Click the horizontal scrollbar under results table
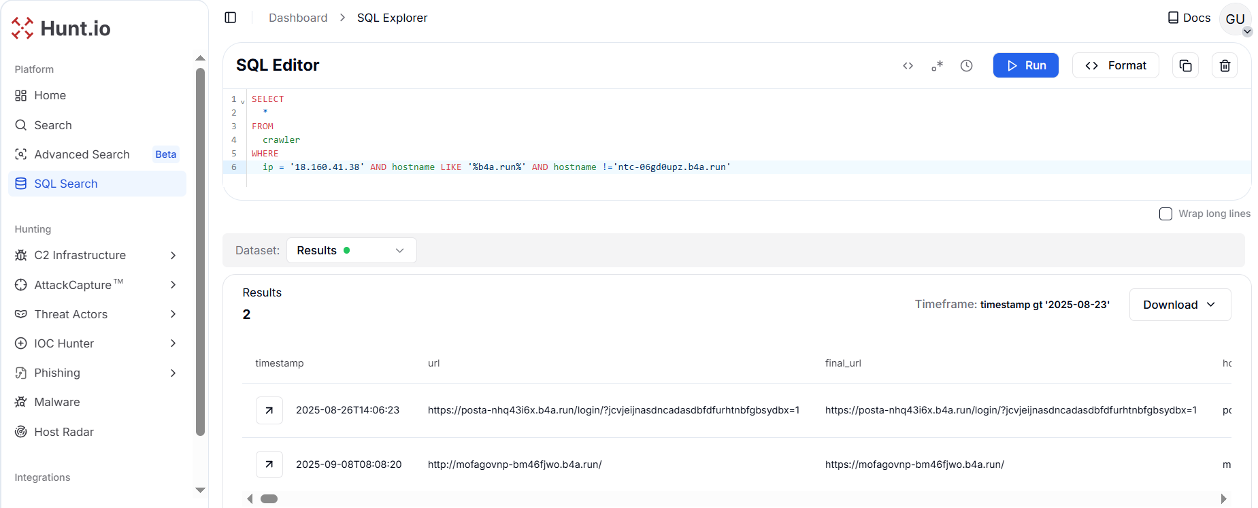1258x508 pixels. [269, 498]
